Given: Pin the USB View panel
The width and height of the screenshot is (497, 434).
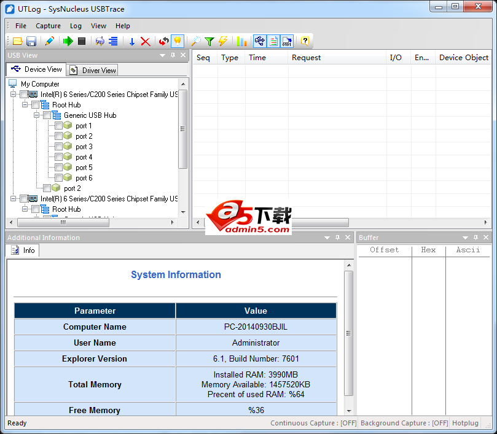Looking at the screenshot, I should pyautogui.click(x=173, y=55).
